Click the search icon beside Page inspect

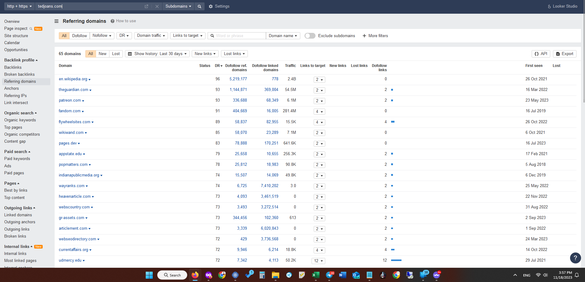[x=31, y=29]
